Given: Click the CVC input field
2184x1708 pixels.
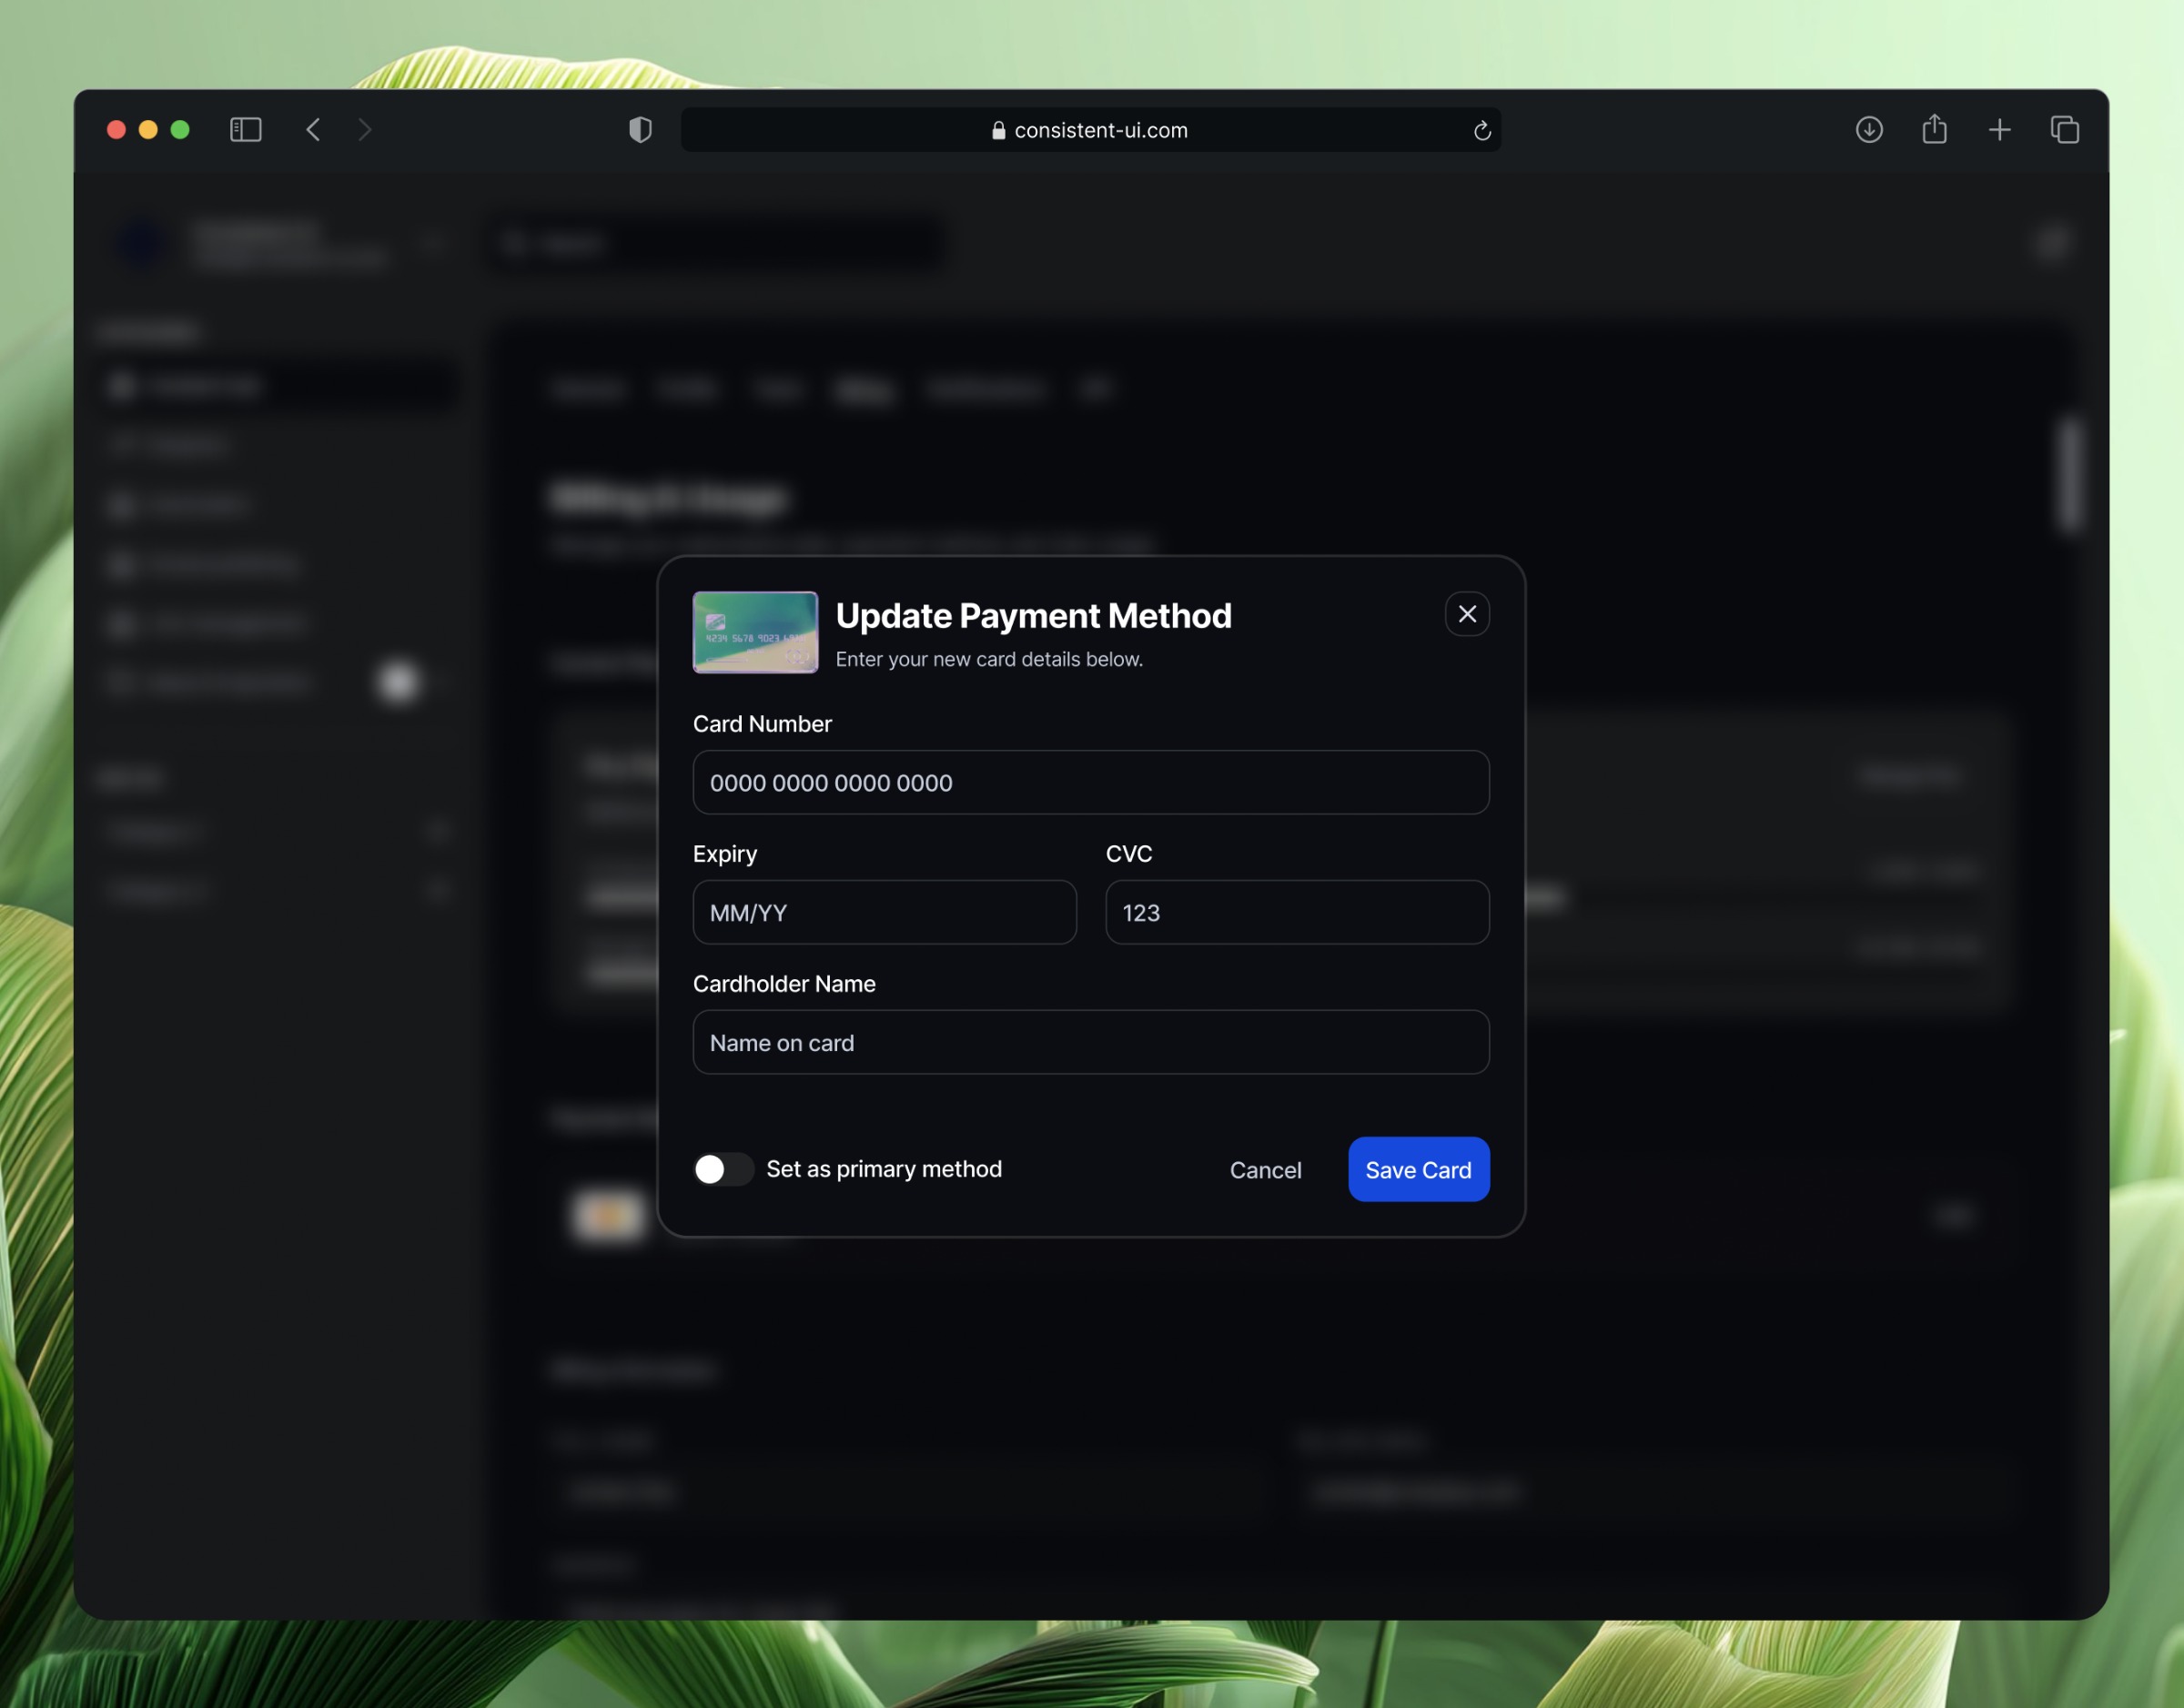Looking at the screenshot, I should (x=1296, y=912).
